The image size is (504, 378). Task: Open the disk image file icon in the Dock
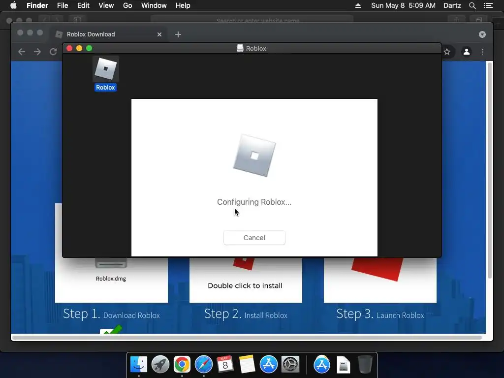(x=343, y=365)
